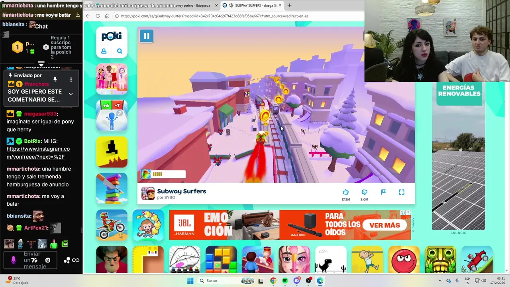The width and height of the screenshot is (510, 287).
Task: Show hidden system tray icons
Action: (x=440, y=281)
